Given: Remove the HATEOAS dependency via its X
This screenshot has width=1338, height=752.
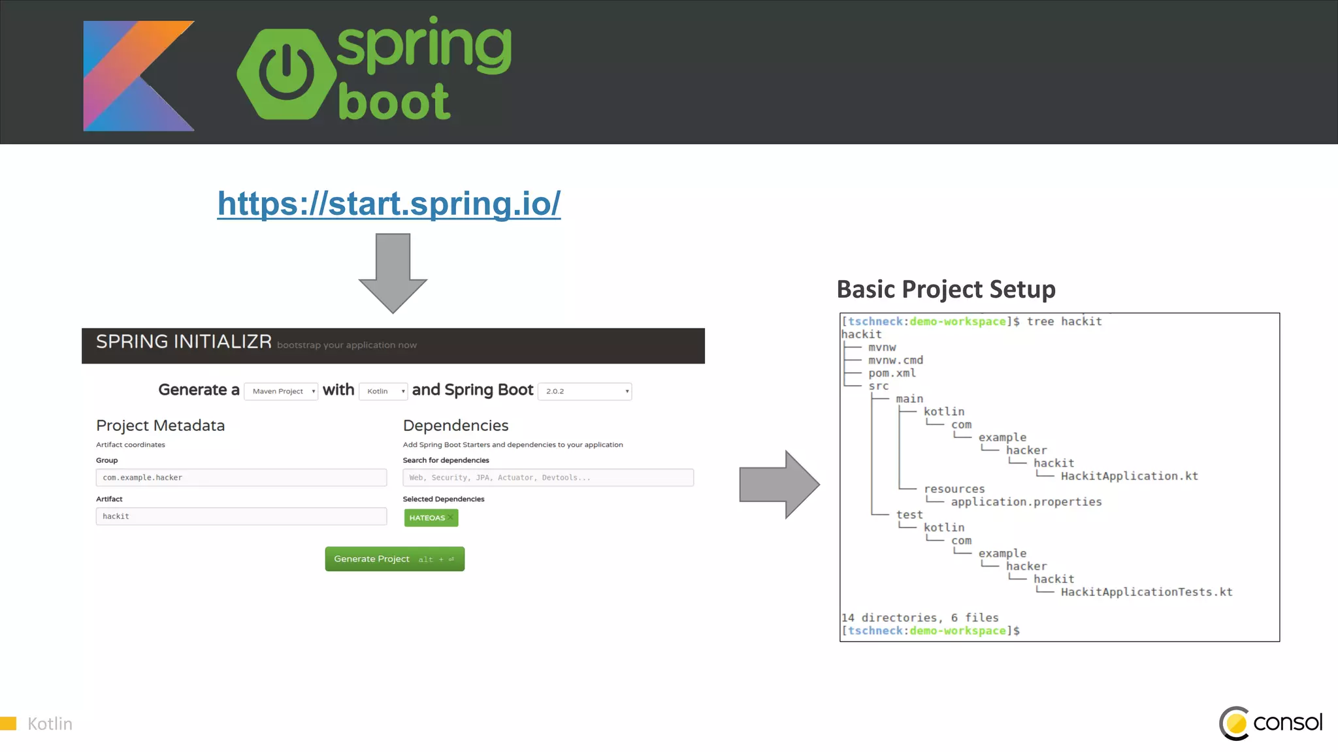Looking at the screenshot, I should point(450,518).
